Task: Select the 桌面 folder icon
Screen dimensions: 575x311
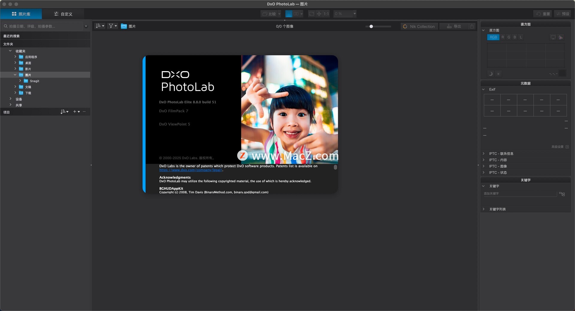Action: [21, 63]
